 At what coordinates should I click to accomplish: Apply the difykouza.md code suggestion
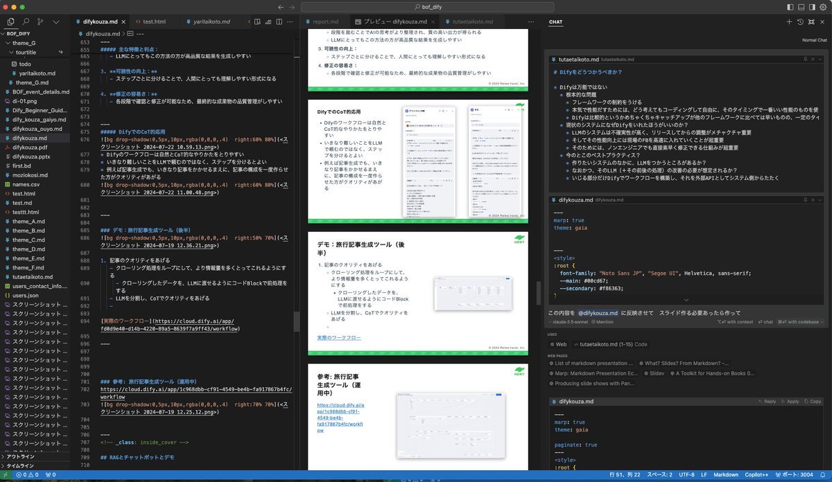pos(790,402)
